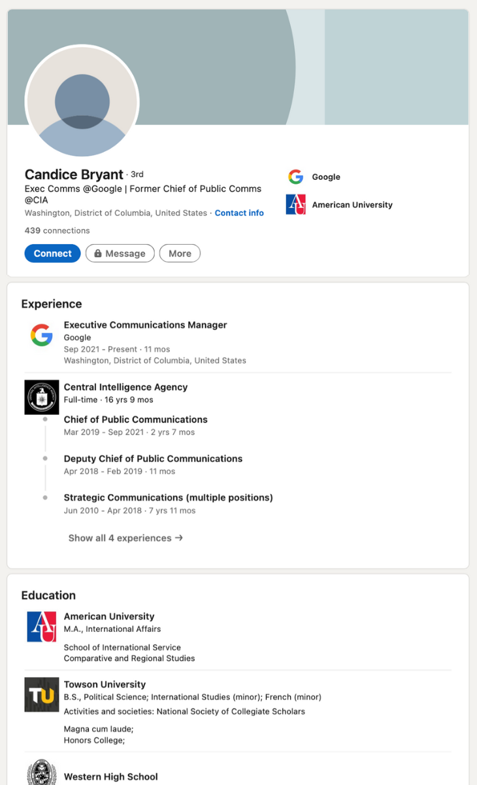Select Chief of Public Communications role
Screen dimensions: 477x785
click(135, 419)
